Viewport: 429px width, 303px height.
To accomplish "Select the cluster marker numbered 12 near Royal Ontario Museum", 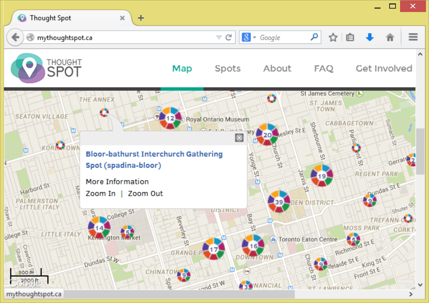I will click(x=170, y=118).
